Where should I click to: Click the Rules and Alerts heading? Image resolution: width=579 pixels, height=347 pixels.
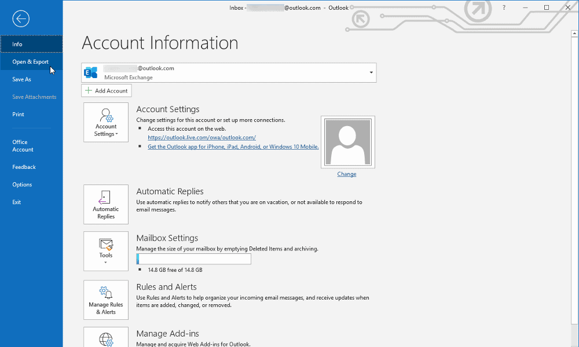(167, 287)
